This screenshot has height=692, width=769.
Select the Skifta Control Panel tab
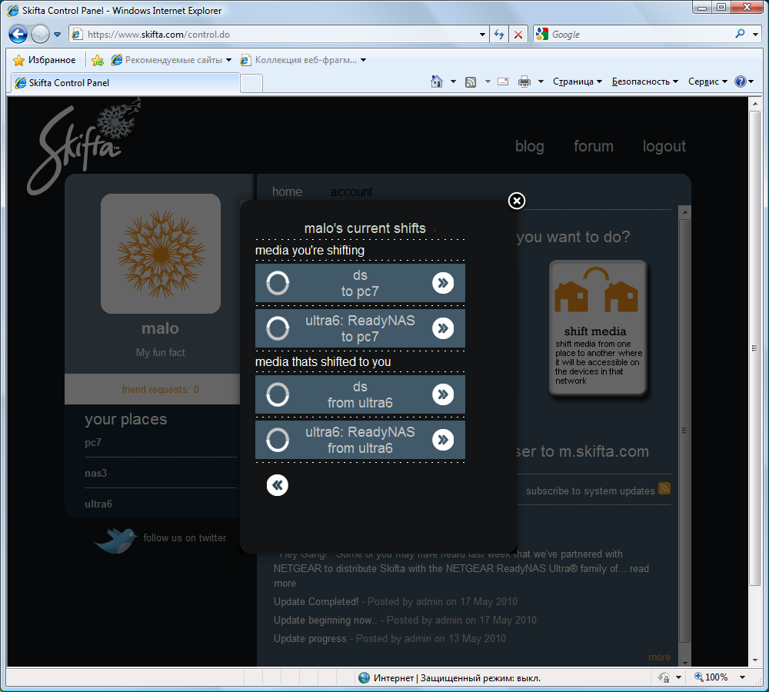pyautogui.click(x=125, y=82)
